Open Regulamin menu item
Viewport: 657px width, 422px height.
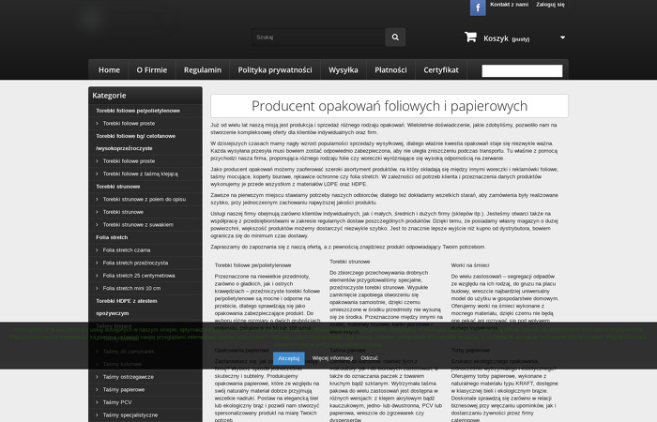point(203,70)
